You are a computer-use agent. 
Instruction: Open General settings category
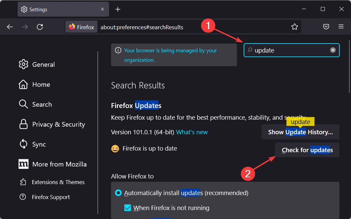(x=37, y=64)
